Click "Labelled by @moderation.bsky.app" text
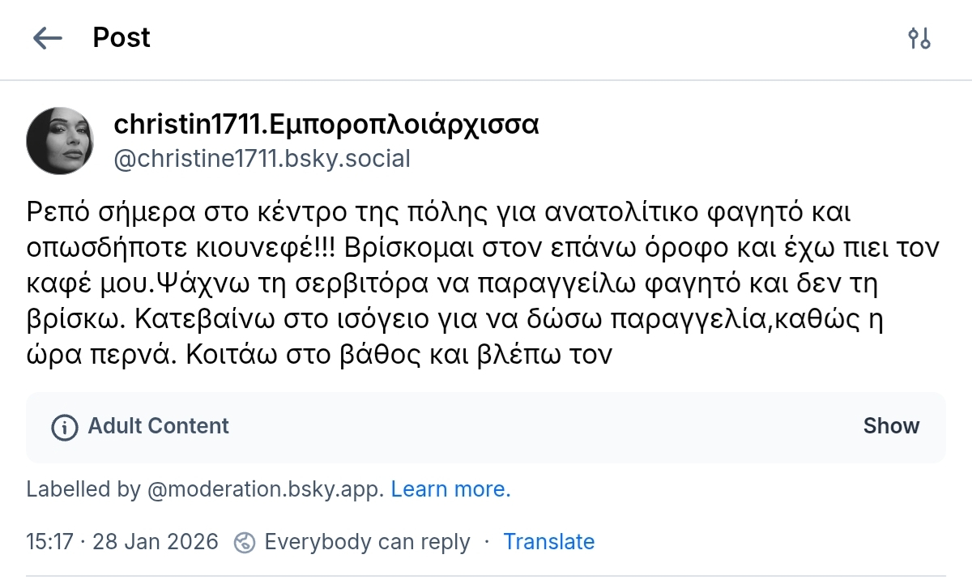 [x=205, y=489]
